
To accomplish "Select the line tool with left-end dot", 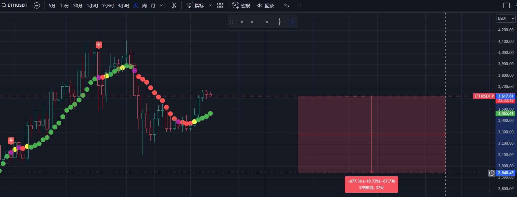I will click(x=254, y=22).
